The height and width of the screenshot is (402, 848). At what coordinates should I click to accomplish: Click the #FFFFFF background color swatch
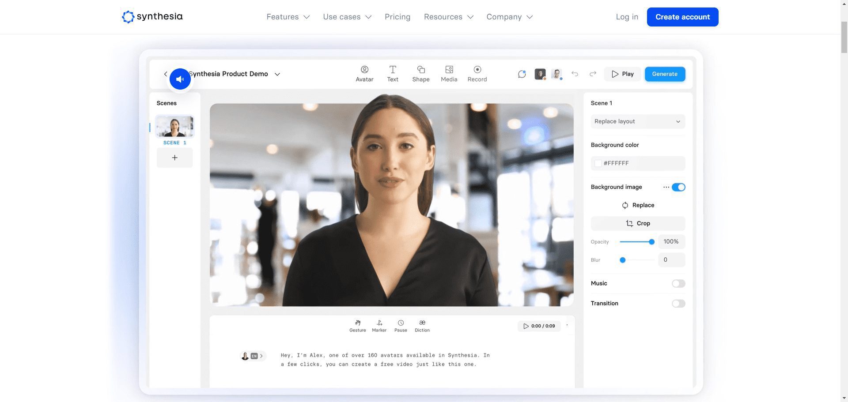pos(598,163)
